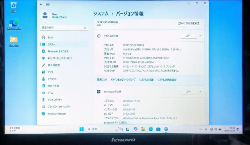Click the プロダクト ID value
This screenshot has height=145, width=250.
click(x=138, y=63)
